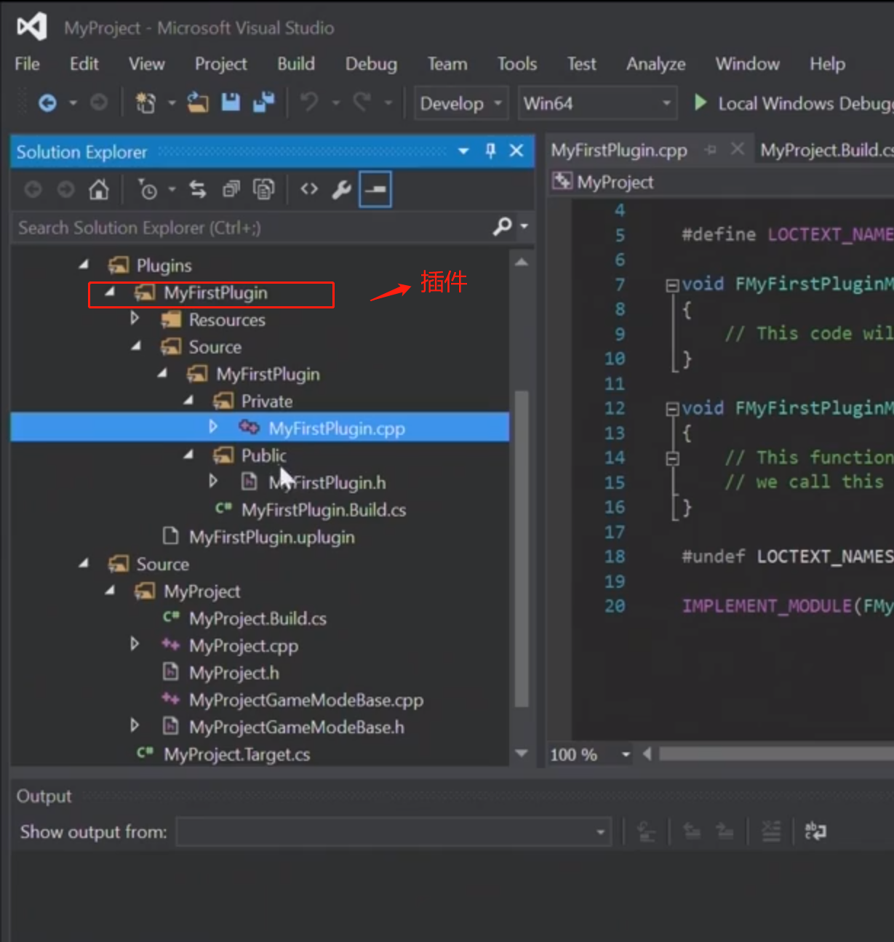The width and height of the screenshot is (894, 942).
Task: Open the Show output from dropdown
Action: (x=393, y=831)
